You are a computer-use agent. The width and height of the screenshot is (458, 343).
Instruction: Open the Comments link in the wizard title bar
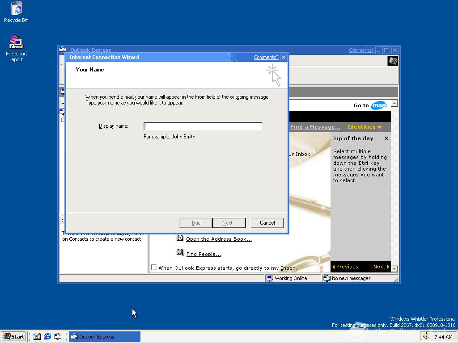click(x=266, y=57)
